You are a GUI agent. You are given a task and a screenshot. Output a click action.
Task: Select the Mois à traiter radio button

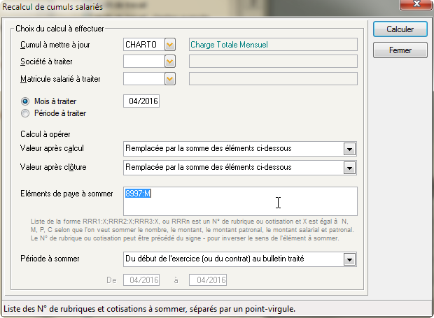coord(25,101)
